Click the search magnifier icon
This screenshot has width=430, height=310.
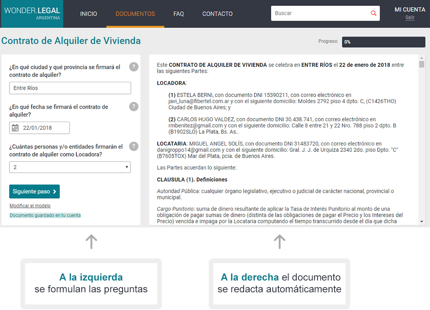(373, 13)
